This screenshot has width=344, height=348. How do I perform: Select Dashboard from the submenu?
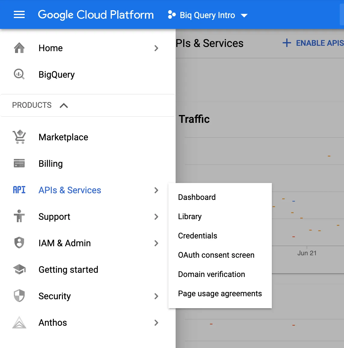197,197
